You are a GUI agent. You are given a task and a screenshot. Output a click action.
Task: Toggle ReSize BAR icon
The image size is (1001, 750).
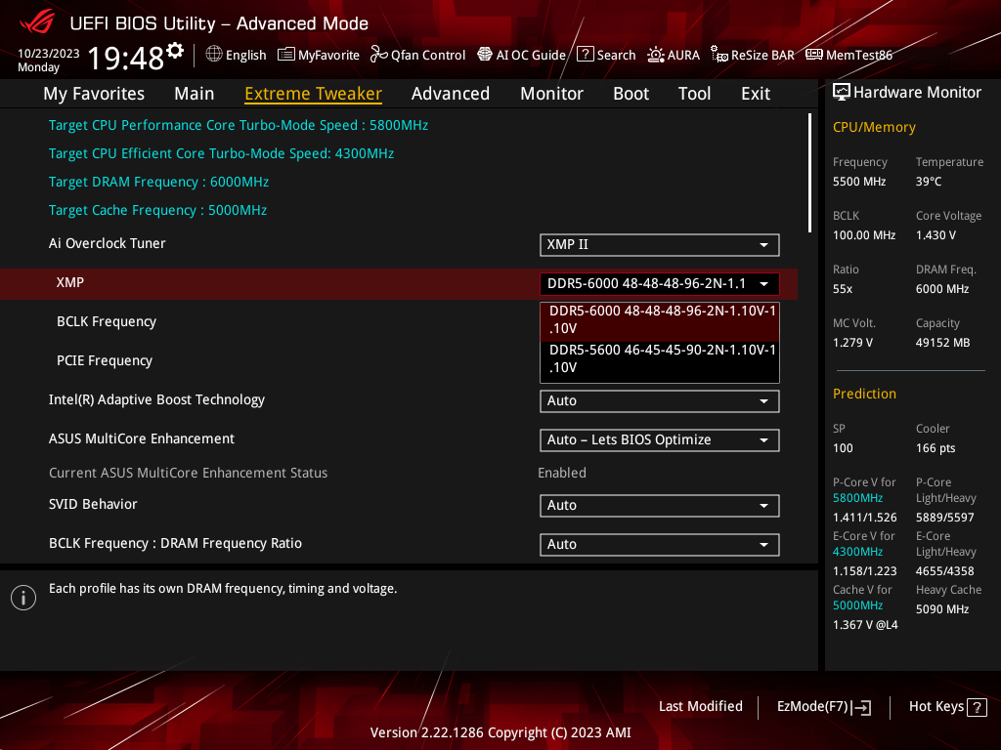(x=719, y=55)
